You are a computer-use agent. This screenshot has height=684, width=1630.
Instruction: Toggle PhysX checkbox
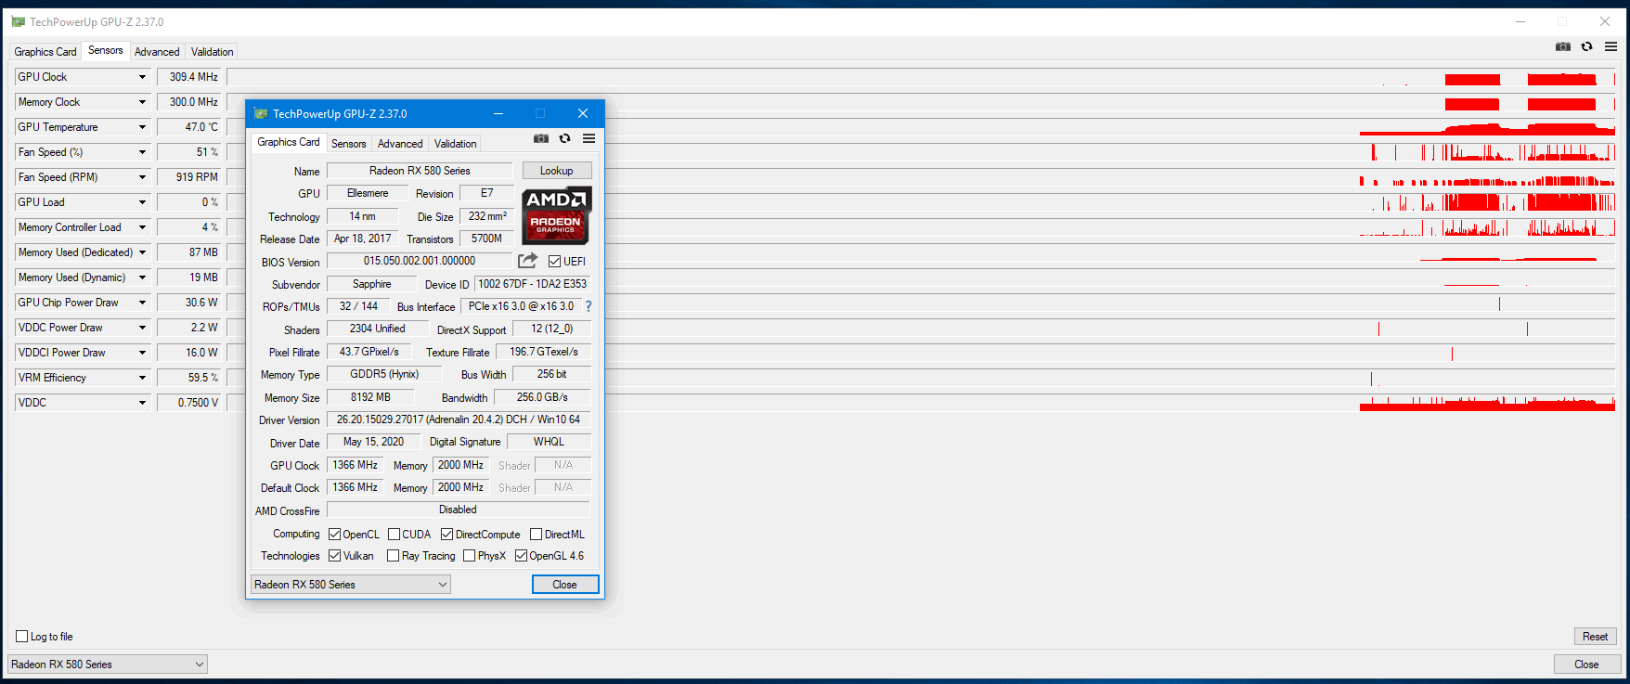pos(469,556)
